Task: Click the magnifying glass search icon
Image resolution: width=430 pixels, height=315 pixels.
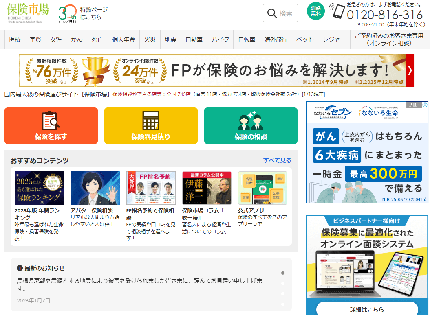Action: pos(272,13)
